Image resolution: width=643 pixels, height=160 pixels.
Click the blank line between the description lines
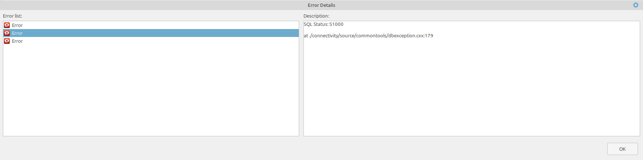361,30
